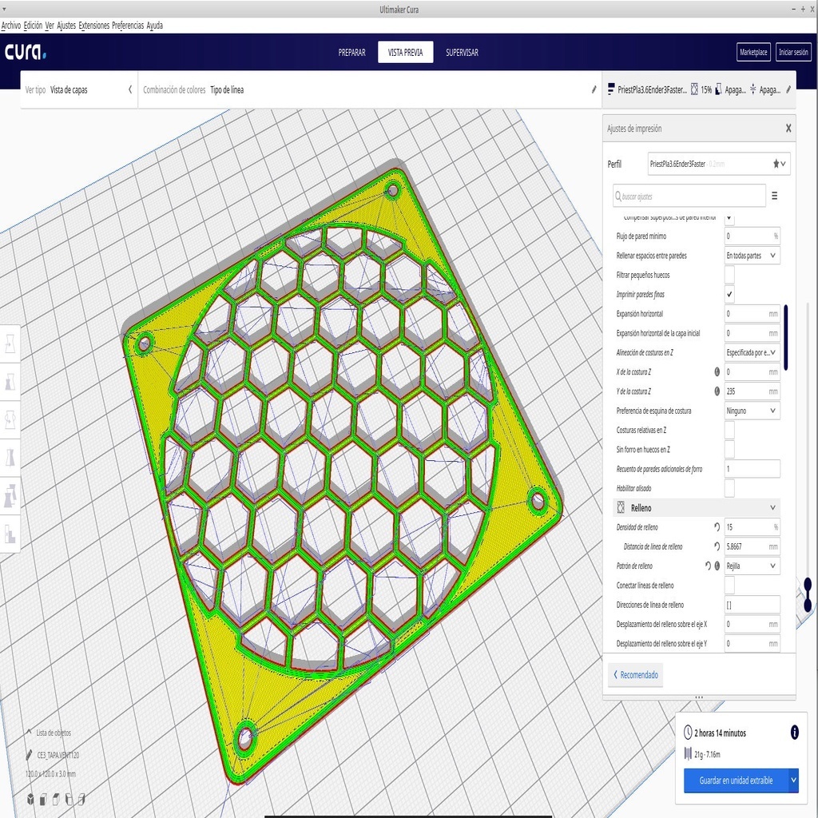
Task: Enable Conectar líneas de relleno
Action: pyautogui.click(x=729, y=585)
